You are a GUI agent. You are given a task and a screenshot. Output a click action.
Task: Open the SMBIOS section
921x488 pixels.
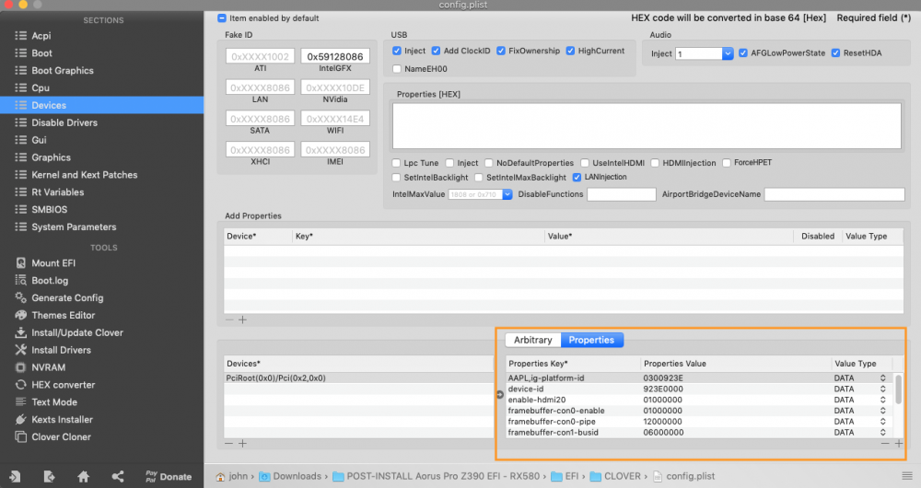(x=50, y=209)
